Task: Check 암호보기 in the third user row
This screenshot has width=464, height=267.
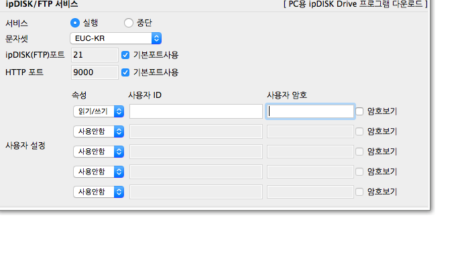Action: click(359, 152)
